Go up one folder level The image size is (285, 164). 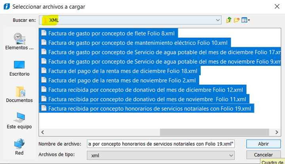(229, 20)
